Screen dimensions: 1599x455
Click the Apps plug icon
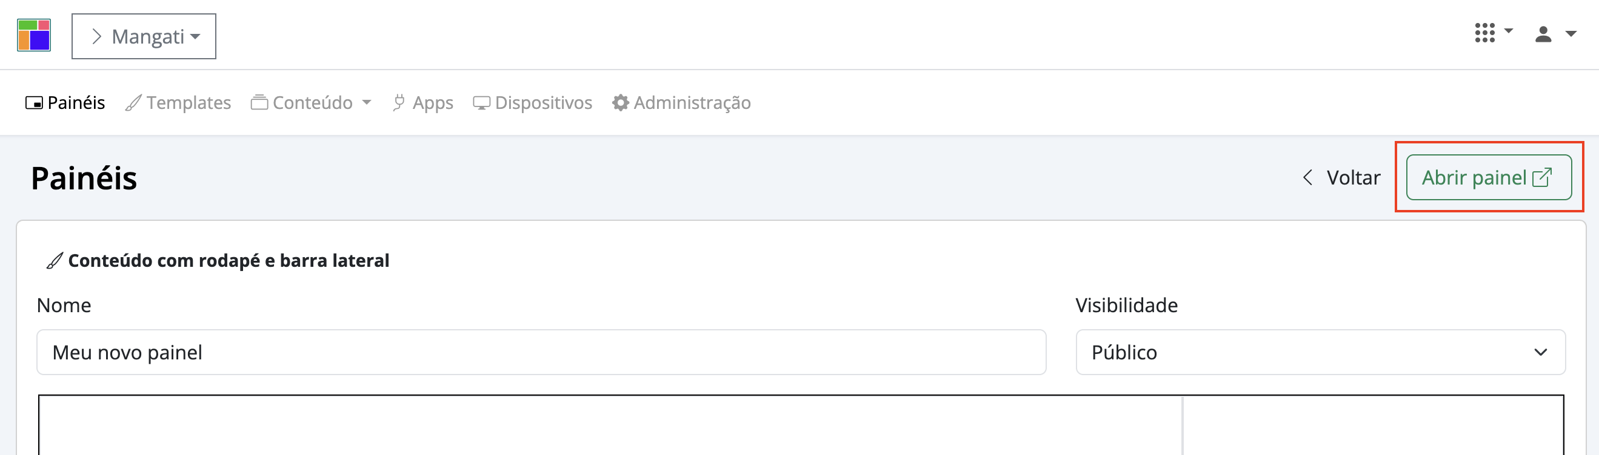[x=399, y=102]
